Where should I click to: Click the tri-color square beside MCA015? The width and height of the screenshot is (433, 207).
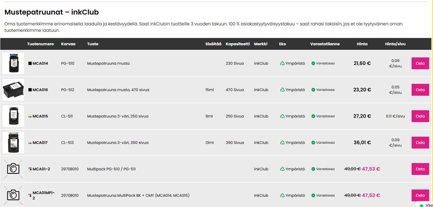30,116
